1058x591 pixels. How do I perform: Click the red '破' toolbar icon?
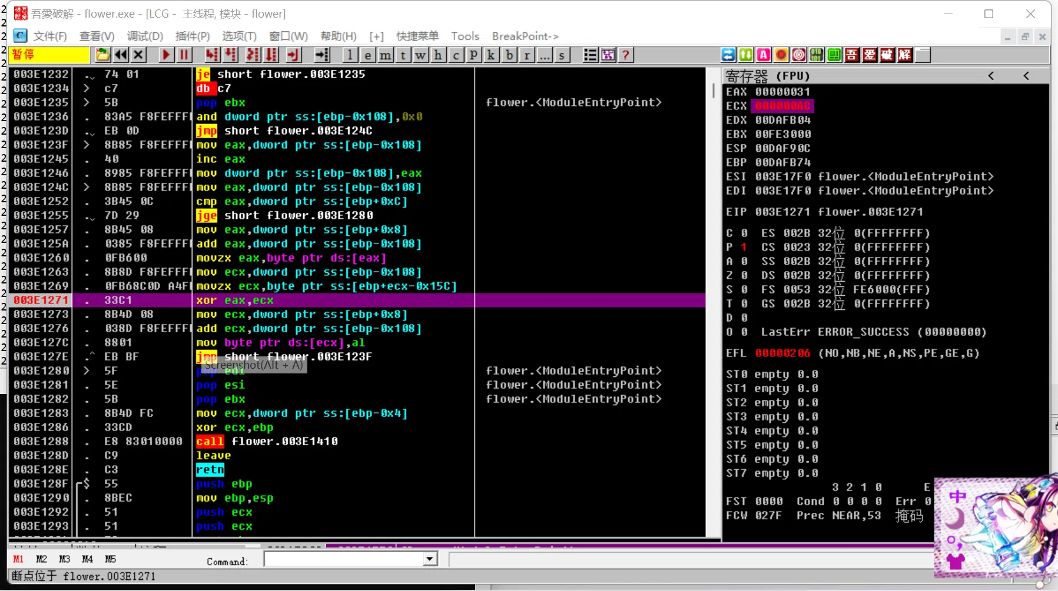(887, 55)
